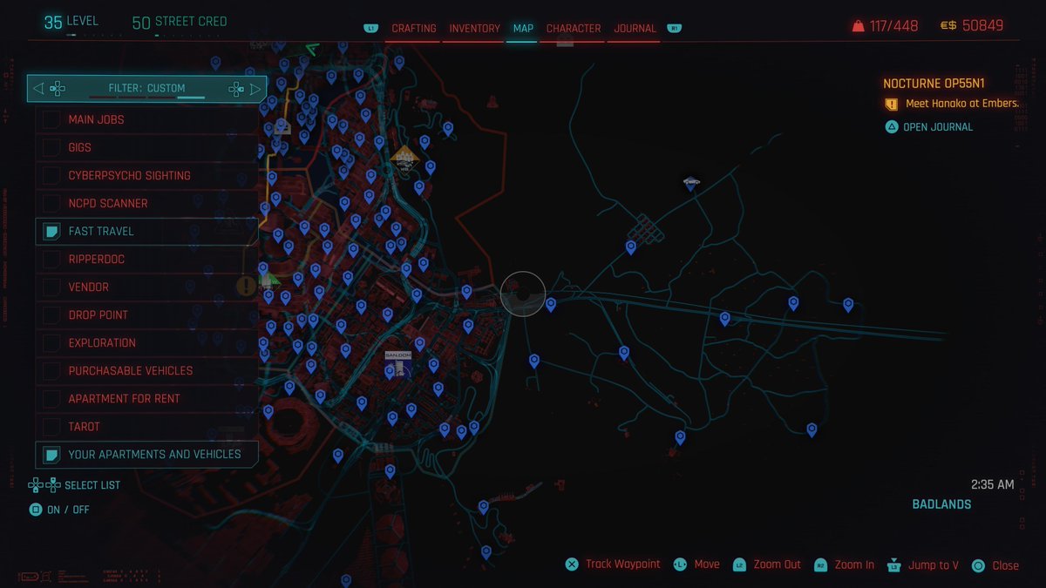Click the On / Off square button icon
The image size is (1046, 588).
pos(36,510)
